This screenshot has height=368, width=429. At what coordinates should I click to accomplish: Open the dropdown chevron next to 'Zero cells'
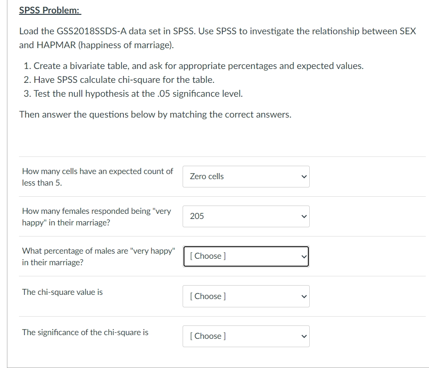pos(304,176)
